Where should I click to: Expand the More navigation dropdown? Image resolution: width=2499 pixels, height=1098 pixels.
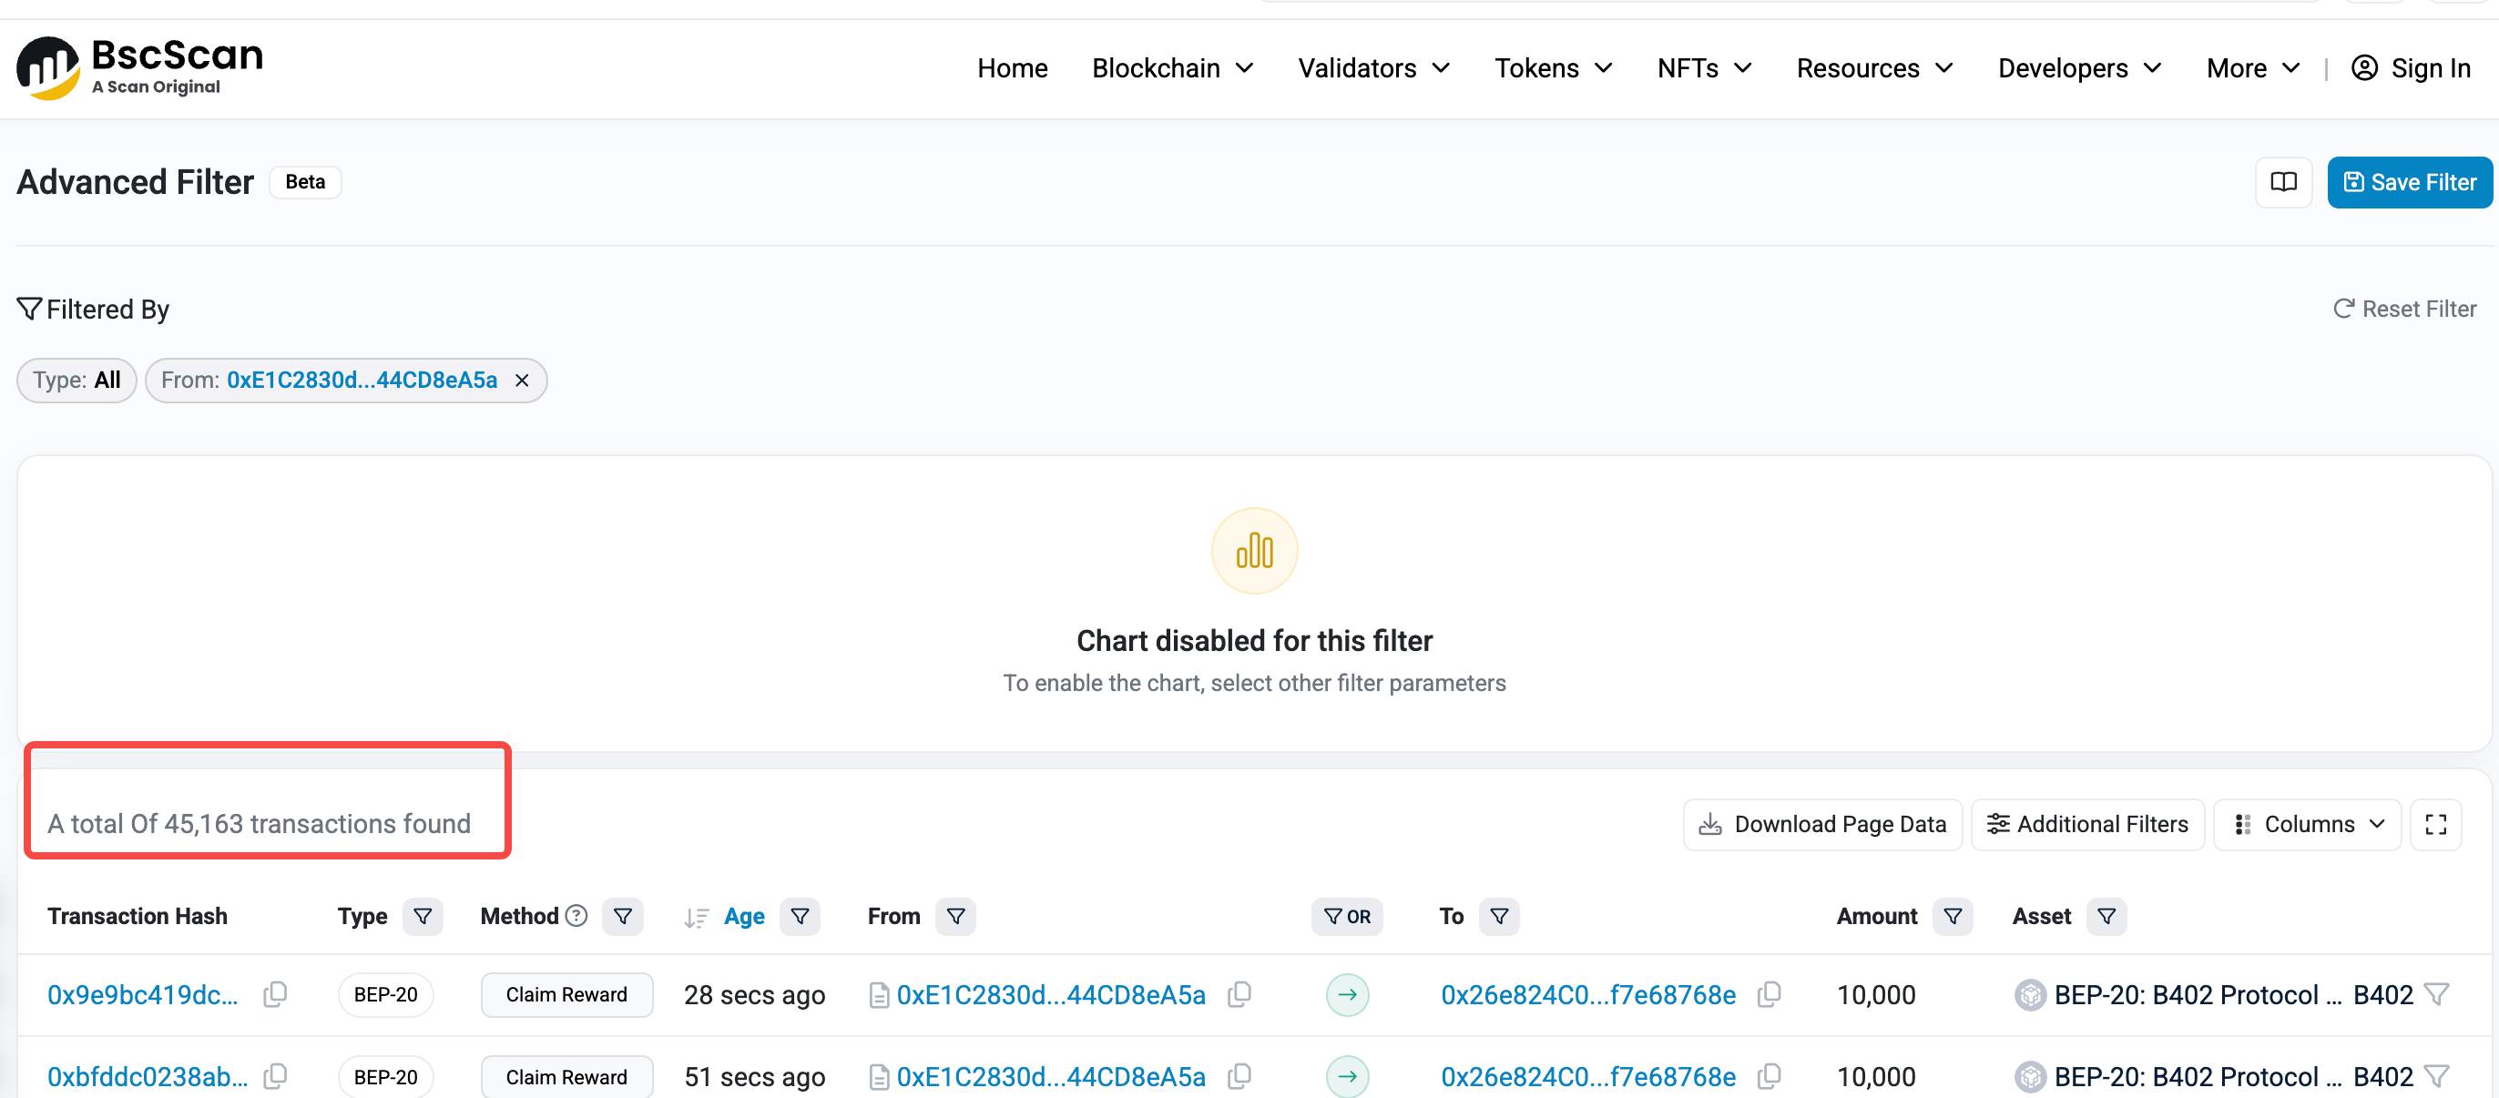pos(2251,68)
